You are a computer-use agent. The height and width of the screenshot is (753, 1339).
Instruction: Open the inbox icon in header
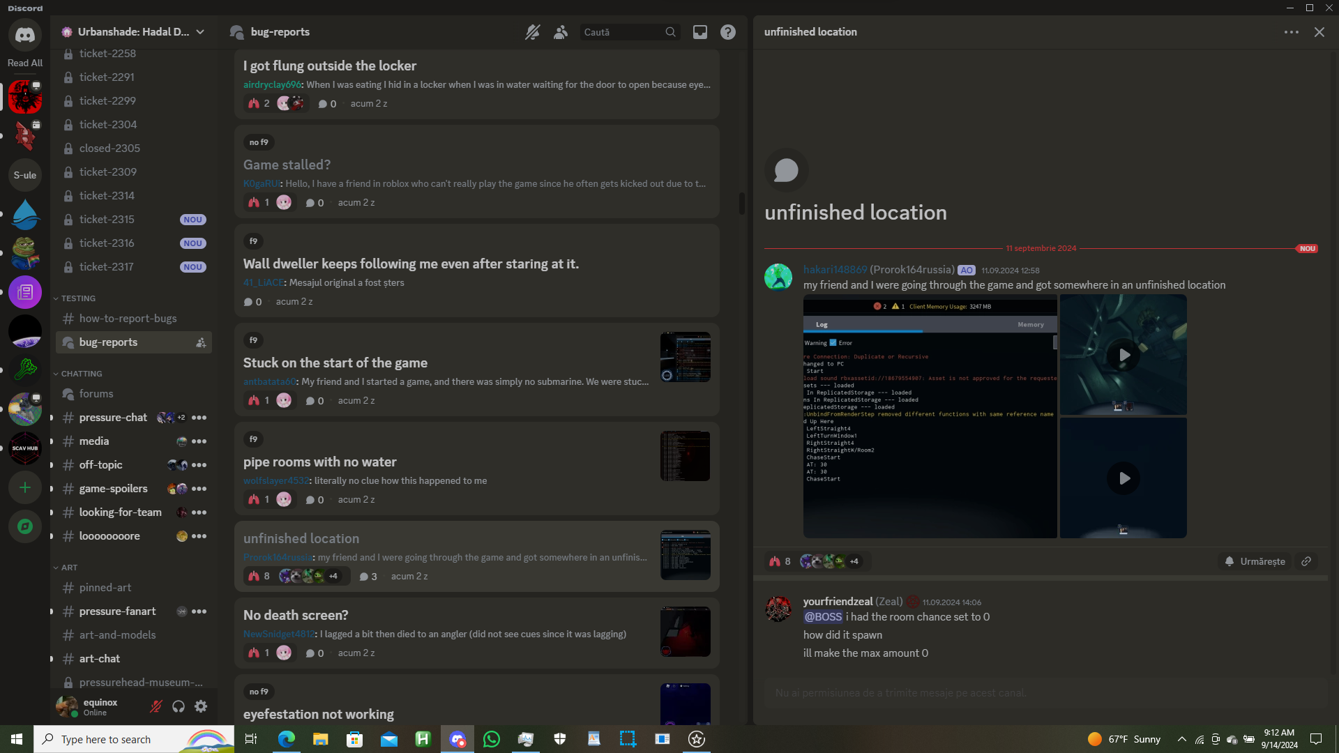(699, 32)
